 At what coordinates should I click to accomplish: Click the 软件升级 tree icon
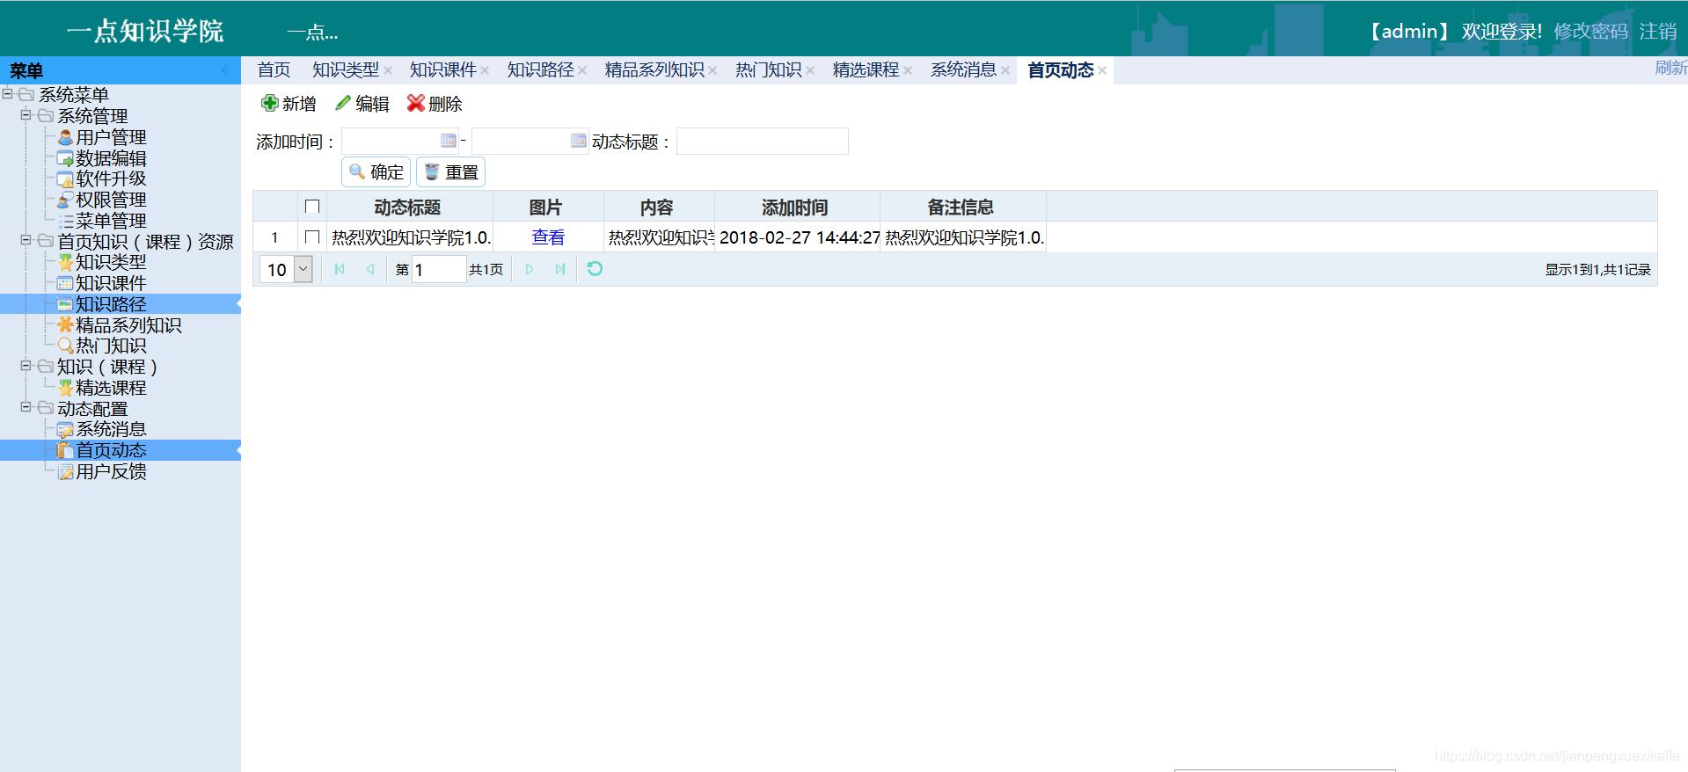pos(65,179)
